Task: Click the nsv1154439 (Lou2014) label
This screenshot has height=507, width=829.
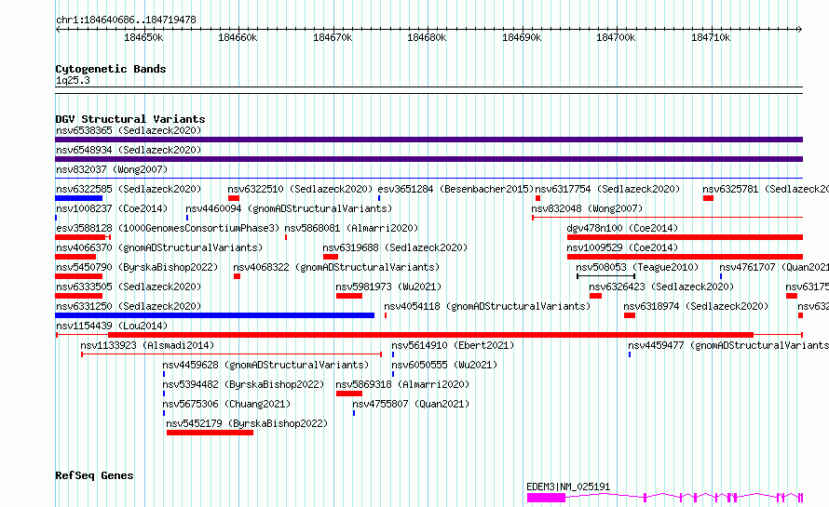Action: (x=112, y=326)
